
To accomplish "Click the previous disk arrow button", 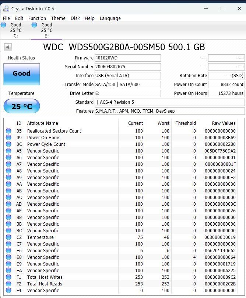I will (8, 47).
